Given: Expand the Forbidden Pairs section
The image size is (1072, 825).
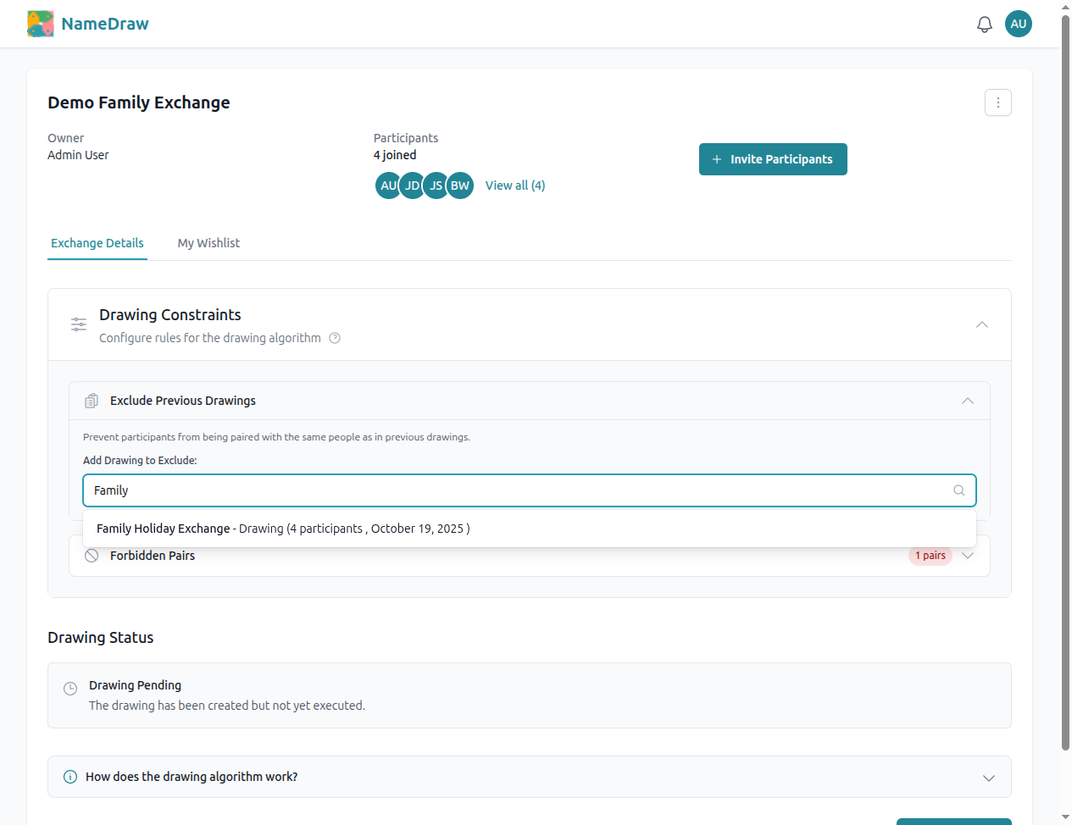Looking at the screenshot, I should (967, 556).
